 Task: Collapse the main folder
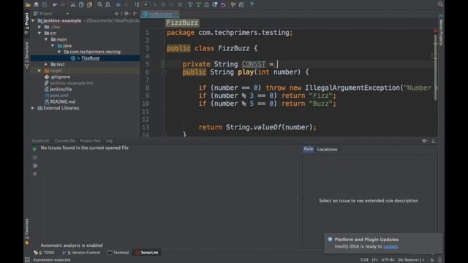point(46,39)
